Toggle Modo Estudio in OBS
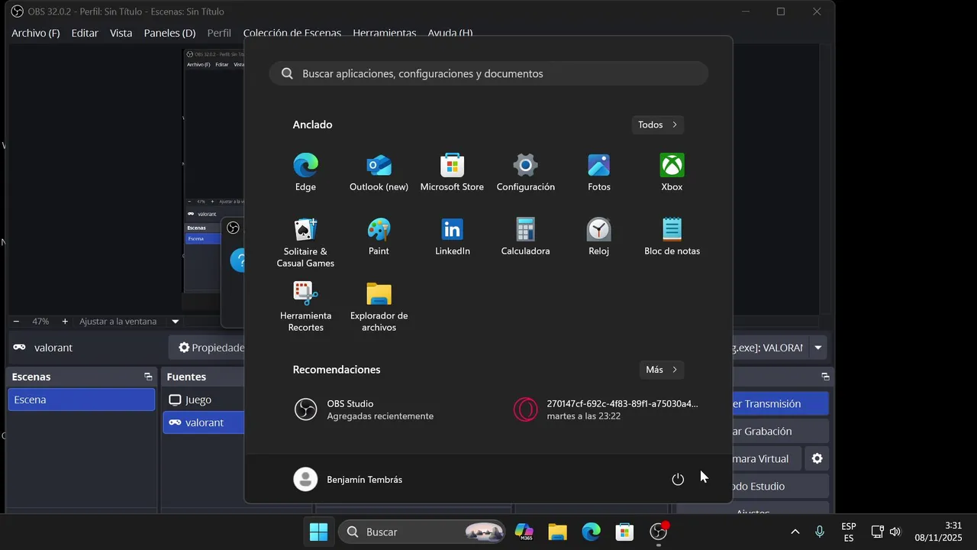This screenshot has width=977, height=550. [781, 486]
